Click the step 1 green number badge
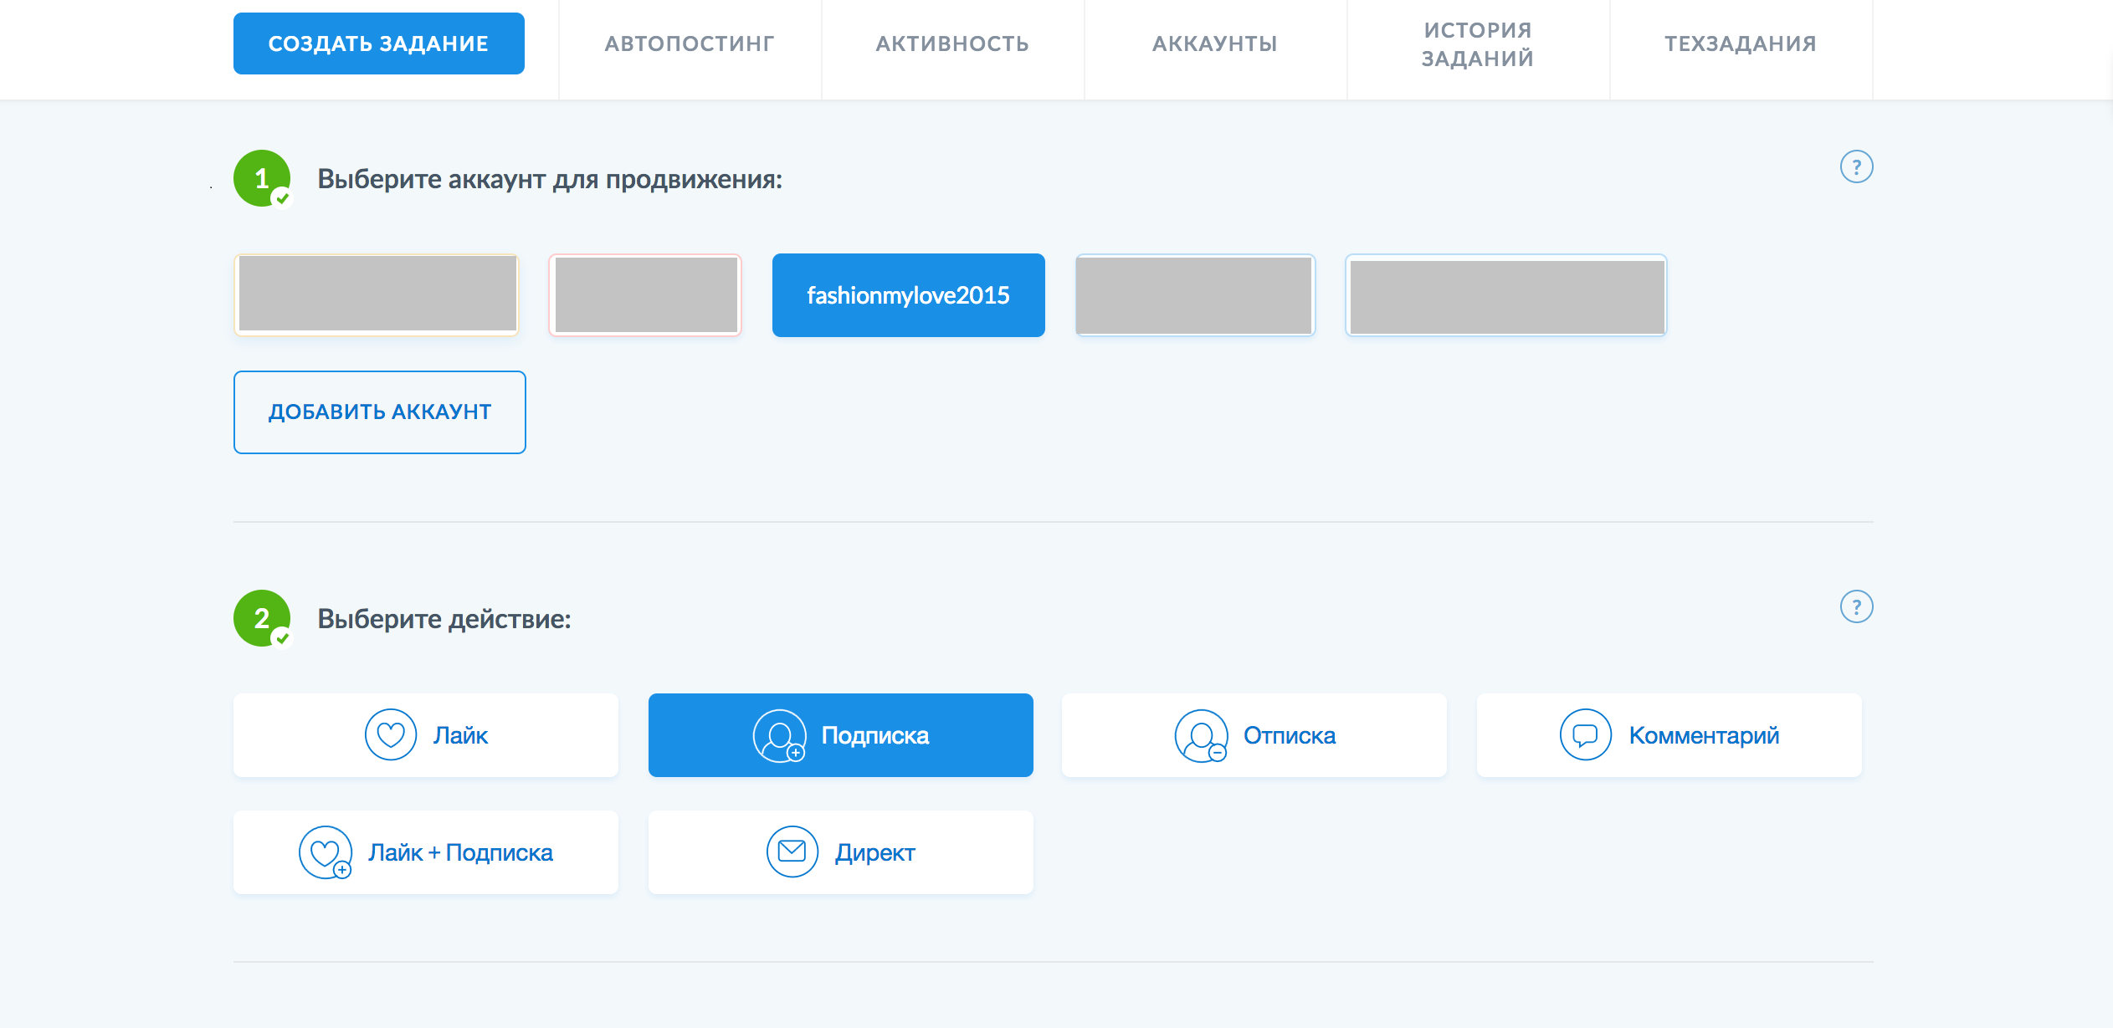Screen dimensions: 2113x1028 pos(262,178)
